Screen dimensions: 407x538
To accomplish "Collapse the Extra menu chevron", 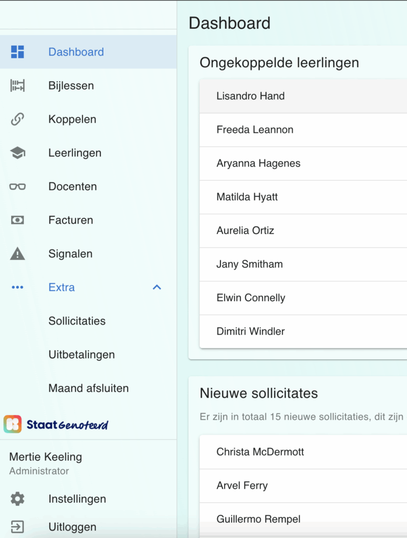I will [x=156, y=287].
